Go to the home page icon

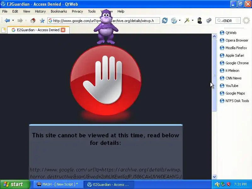33,20
